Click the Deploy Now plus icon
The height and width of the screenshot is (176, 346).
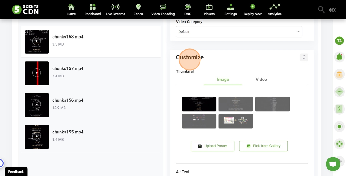tap(253, 7)
